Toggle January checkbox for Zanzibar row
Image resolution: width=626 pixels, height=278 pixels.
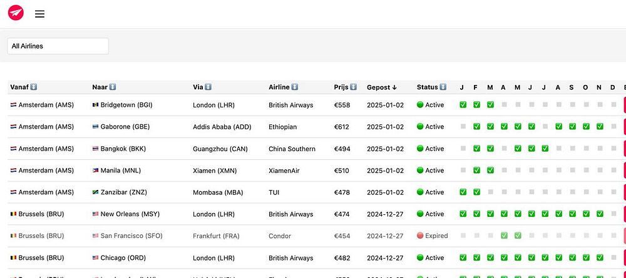[x=463, y=192]
